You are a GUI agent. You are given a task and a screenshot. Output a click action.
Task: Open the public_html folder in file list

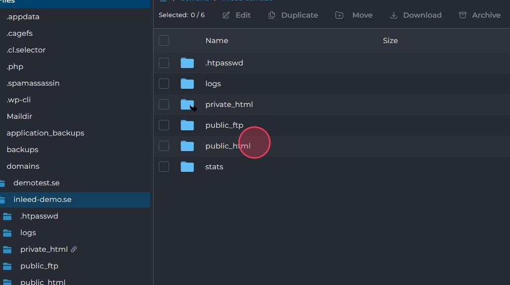(228, 146)
